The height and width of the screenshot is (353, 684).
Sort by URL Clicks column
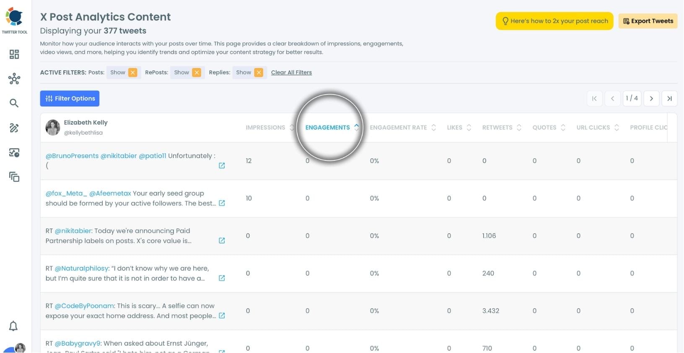point(598,127)
